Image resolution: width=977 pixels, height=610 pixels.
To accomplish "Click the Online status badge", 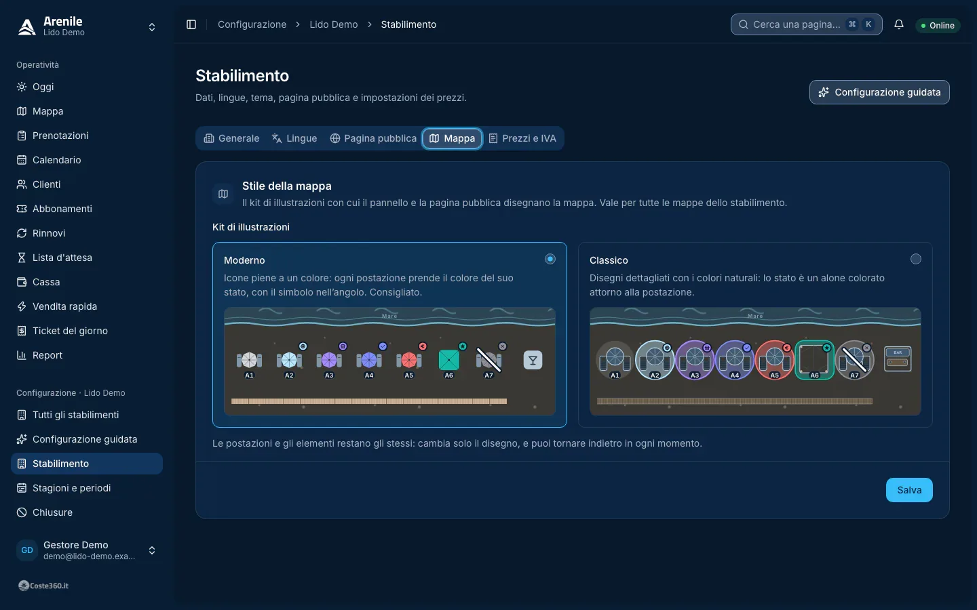I will click(938, 25).
